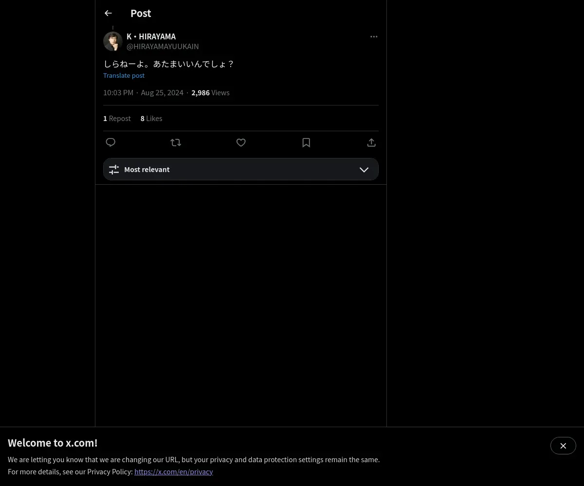Click the sliders filter icon beside Most relevant
This screenshot has height=486, width=584.
click(114, 169)
